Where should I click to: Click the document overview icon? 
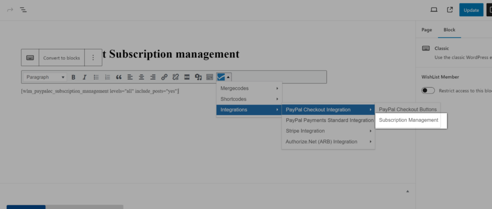[x=23, y=10]
